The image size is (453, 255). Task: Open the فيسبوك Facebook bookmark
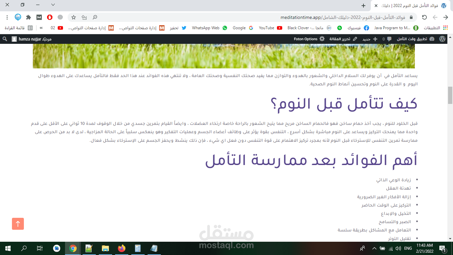[358, 28]
